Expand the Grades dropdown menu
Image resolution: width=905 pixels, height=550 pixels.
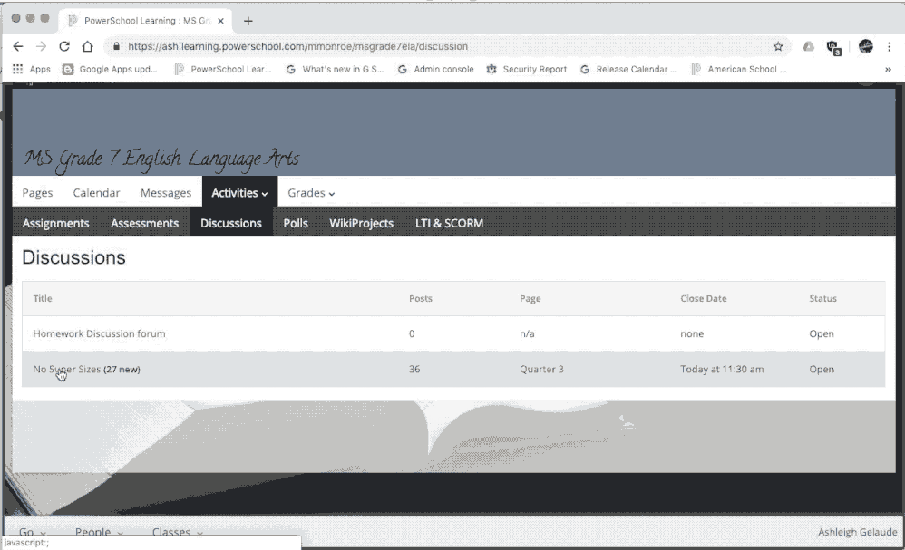[311, 193]
